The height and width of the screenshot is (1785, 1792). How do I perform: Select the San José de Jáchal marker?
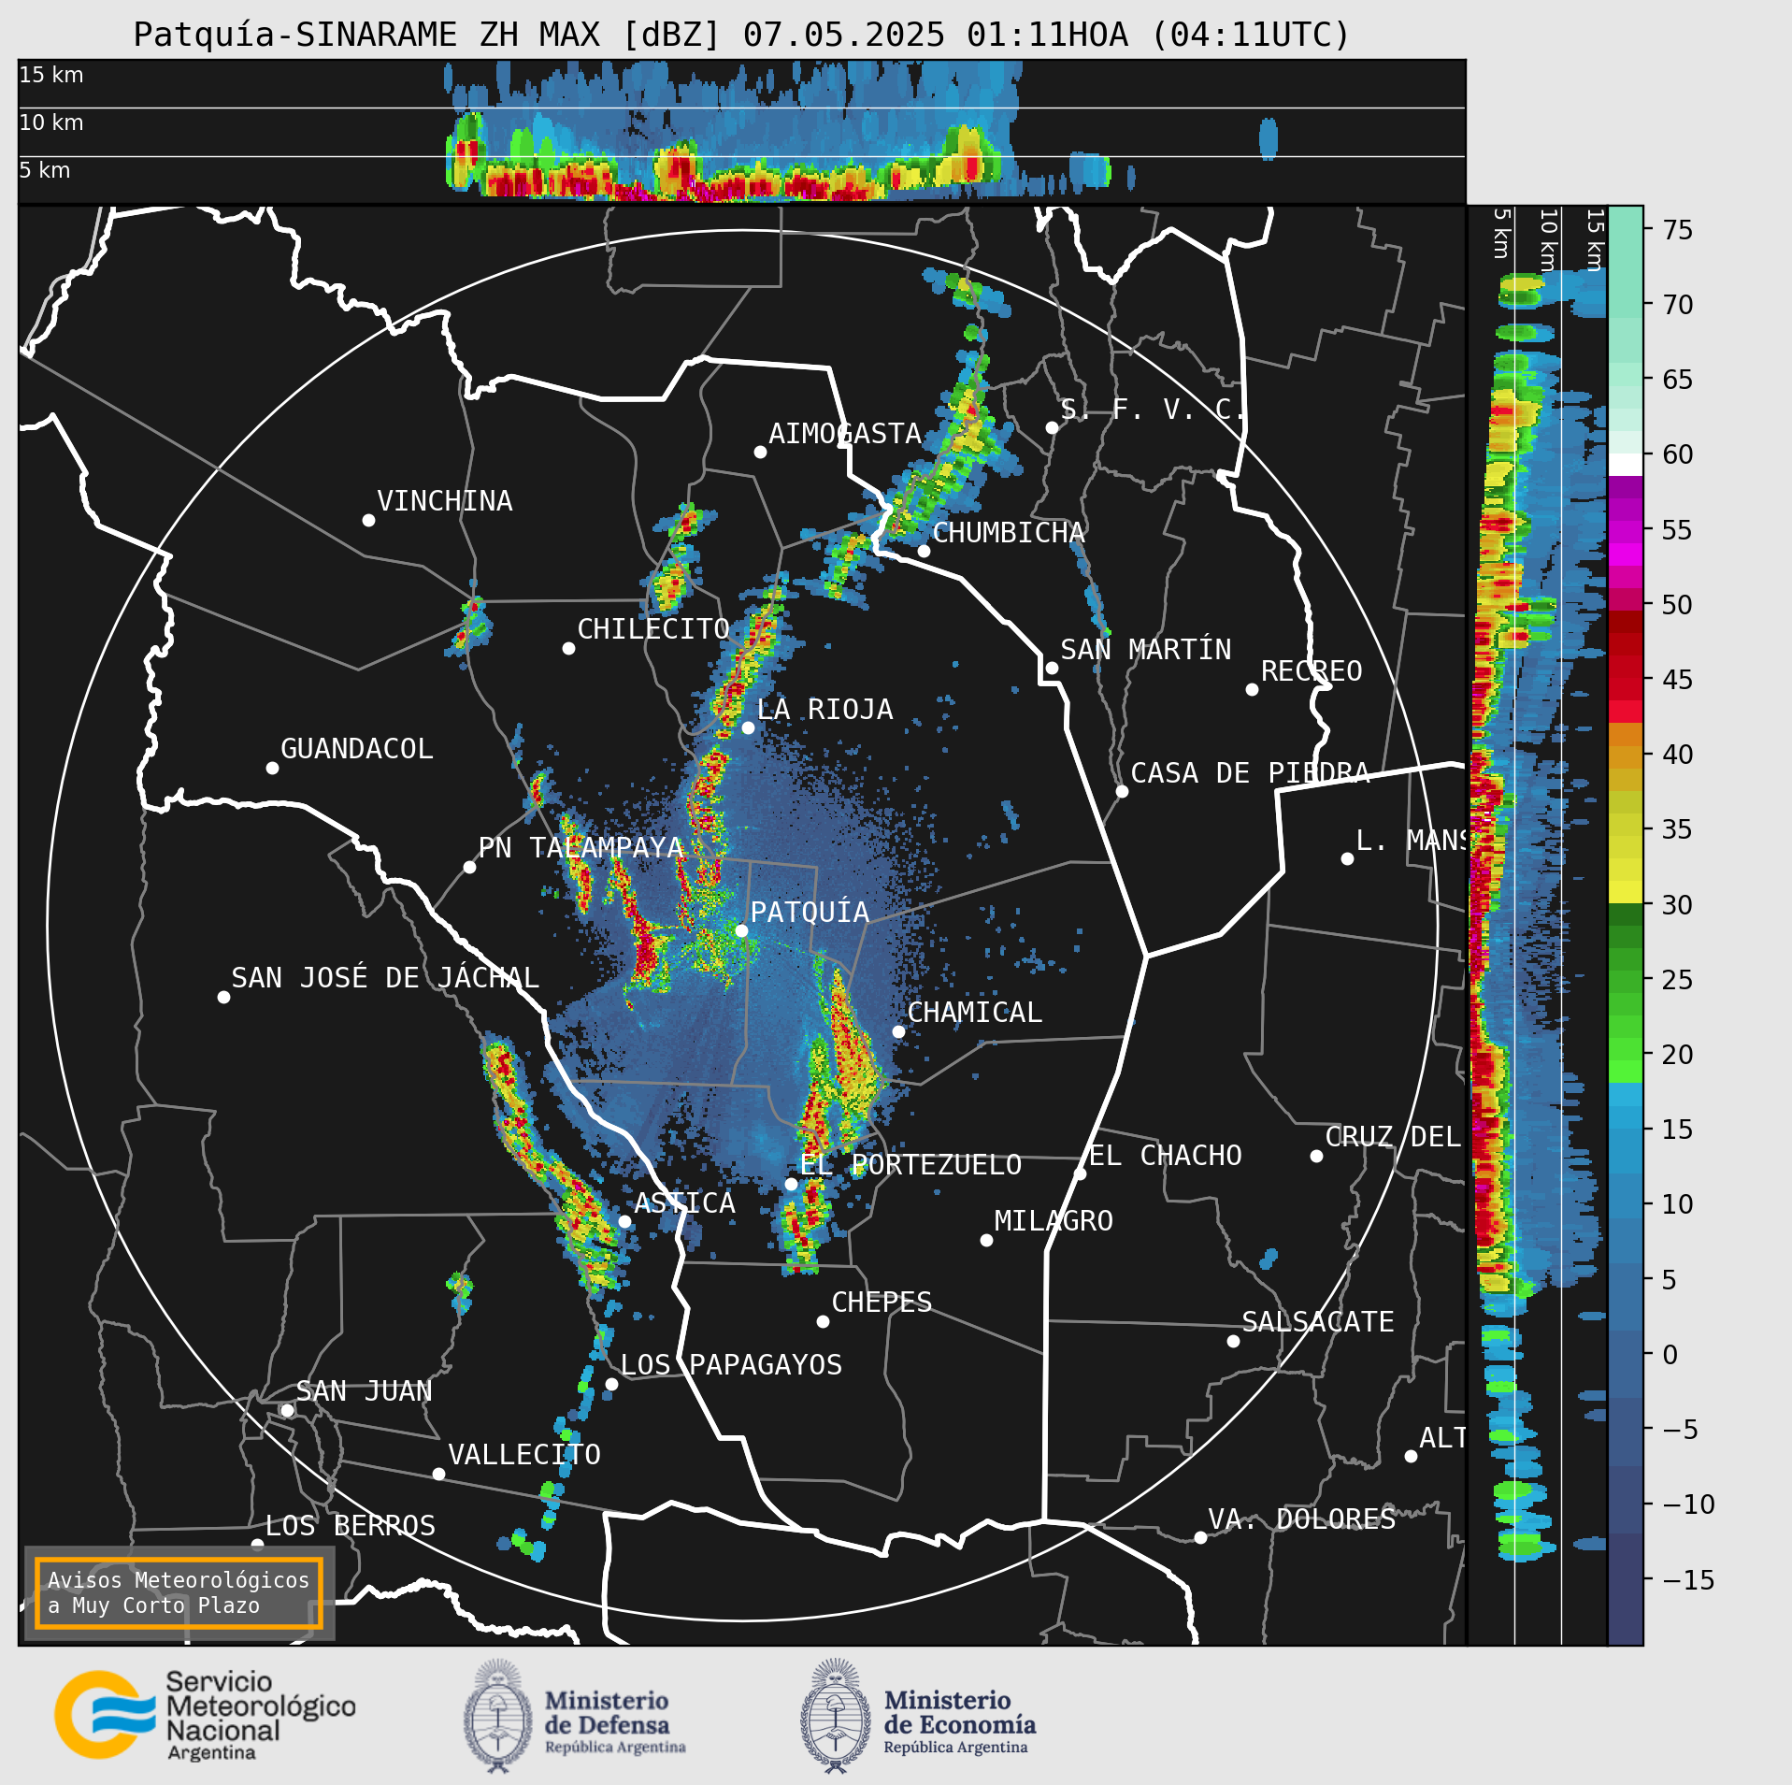tap(223, 997)
